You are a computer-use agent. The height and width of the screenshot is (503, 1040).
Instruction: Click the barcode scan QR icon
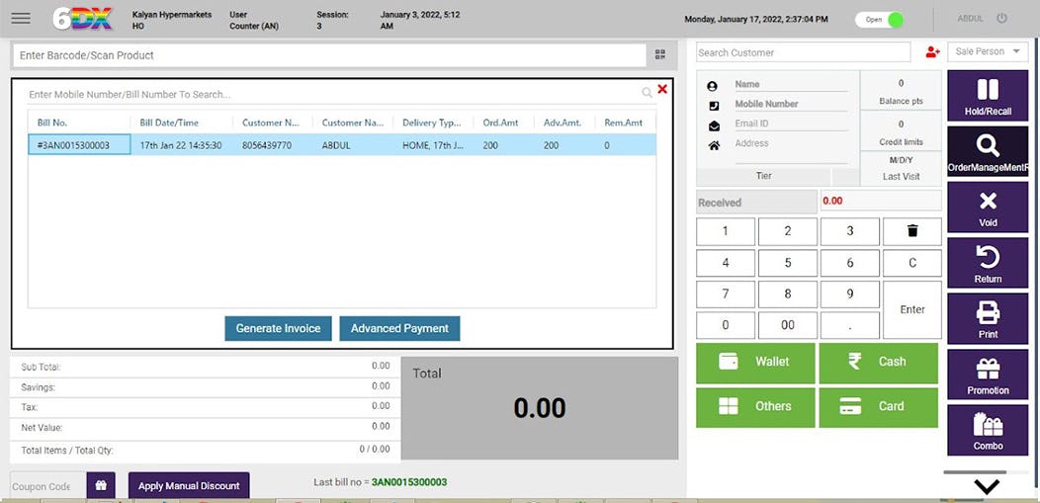[660, 55]
